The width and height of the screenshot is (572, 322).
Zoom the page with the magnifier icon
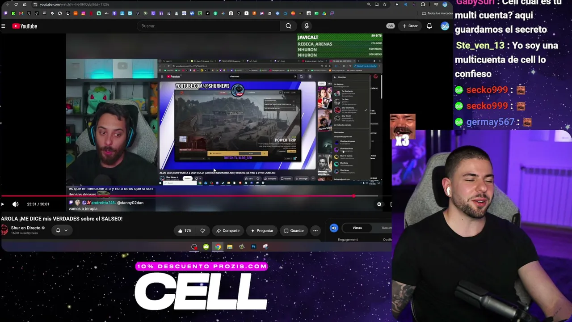(x=369, y=4)
